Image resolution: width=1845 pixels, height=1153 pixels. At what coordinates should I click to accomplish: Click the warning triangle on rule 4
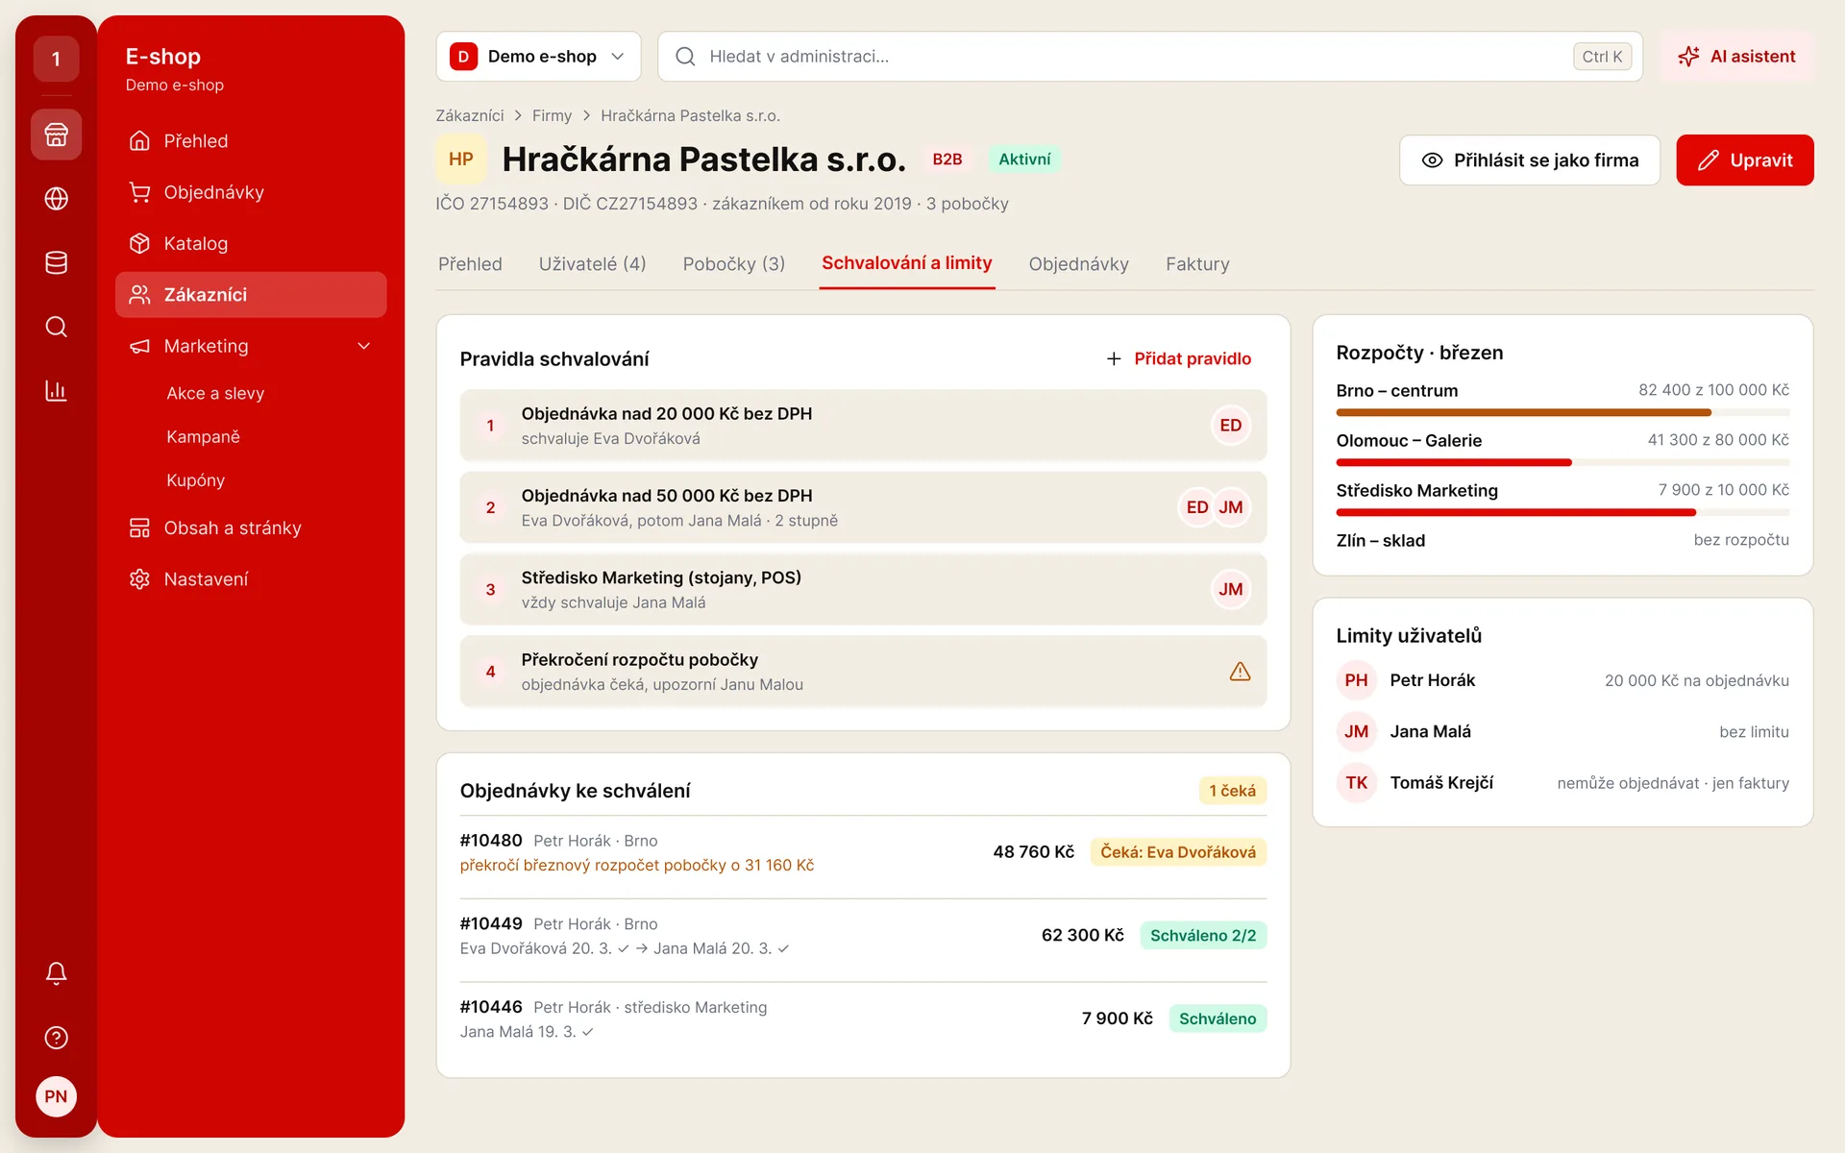pos(1240,672)
